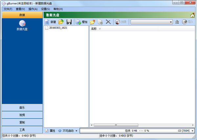This screenshot has width=197, height=140.
Task: Switch to the 音乐 sidebar section
Action: pos(22,108)
